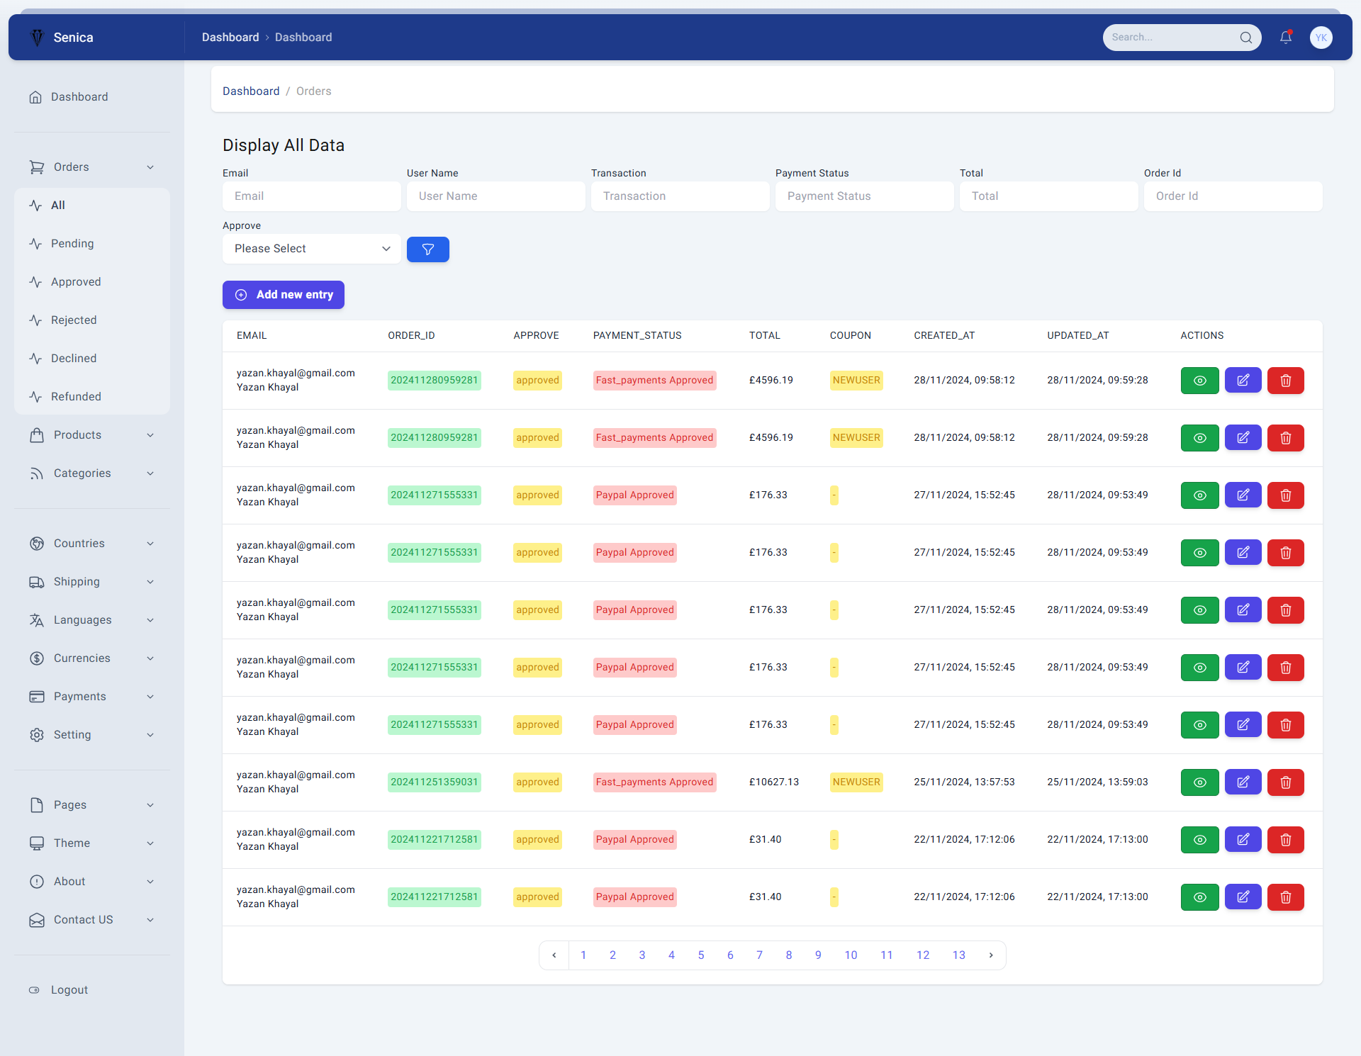Collapse the Orders sidebar section chevron

tap(150, 167)
